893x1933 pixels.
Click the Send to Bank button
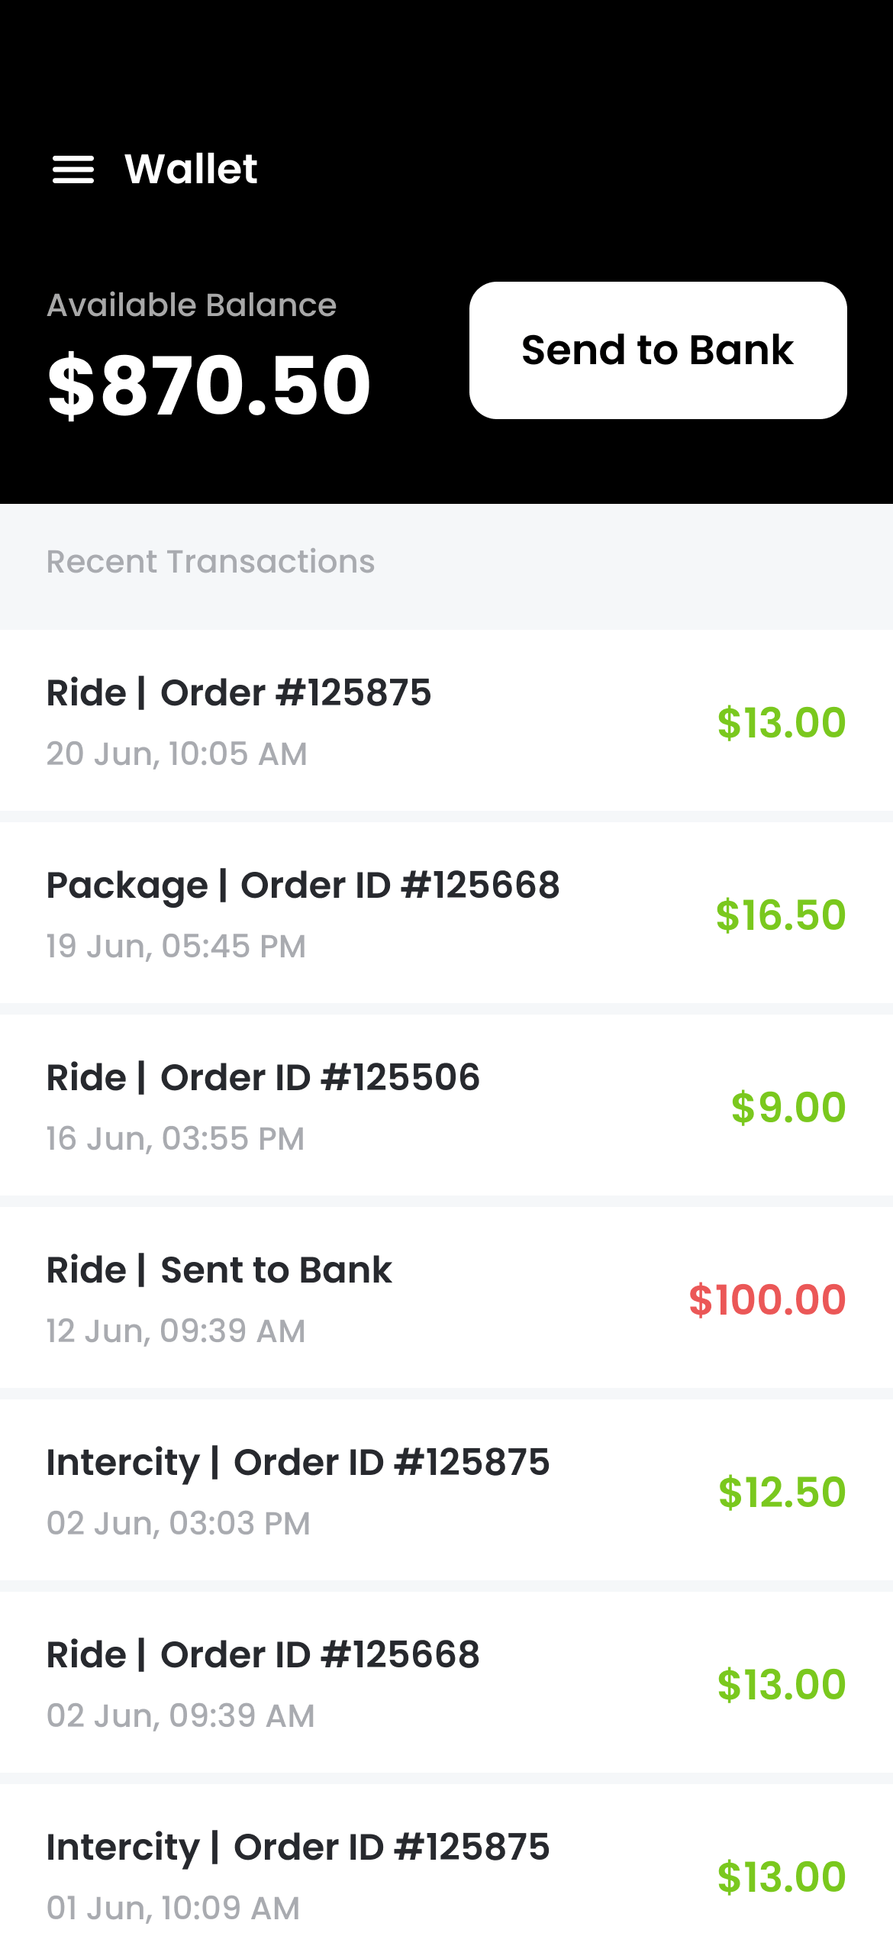(658, 350)
